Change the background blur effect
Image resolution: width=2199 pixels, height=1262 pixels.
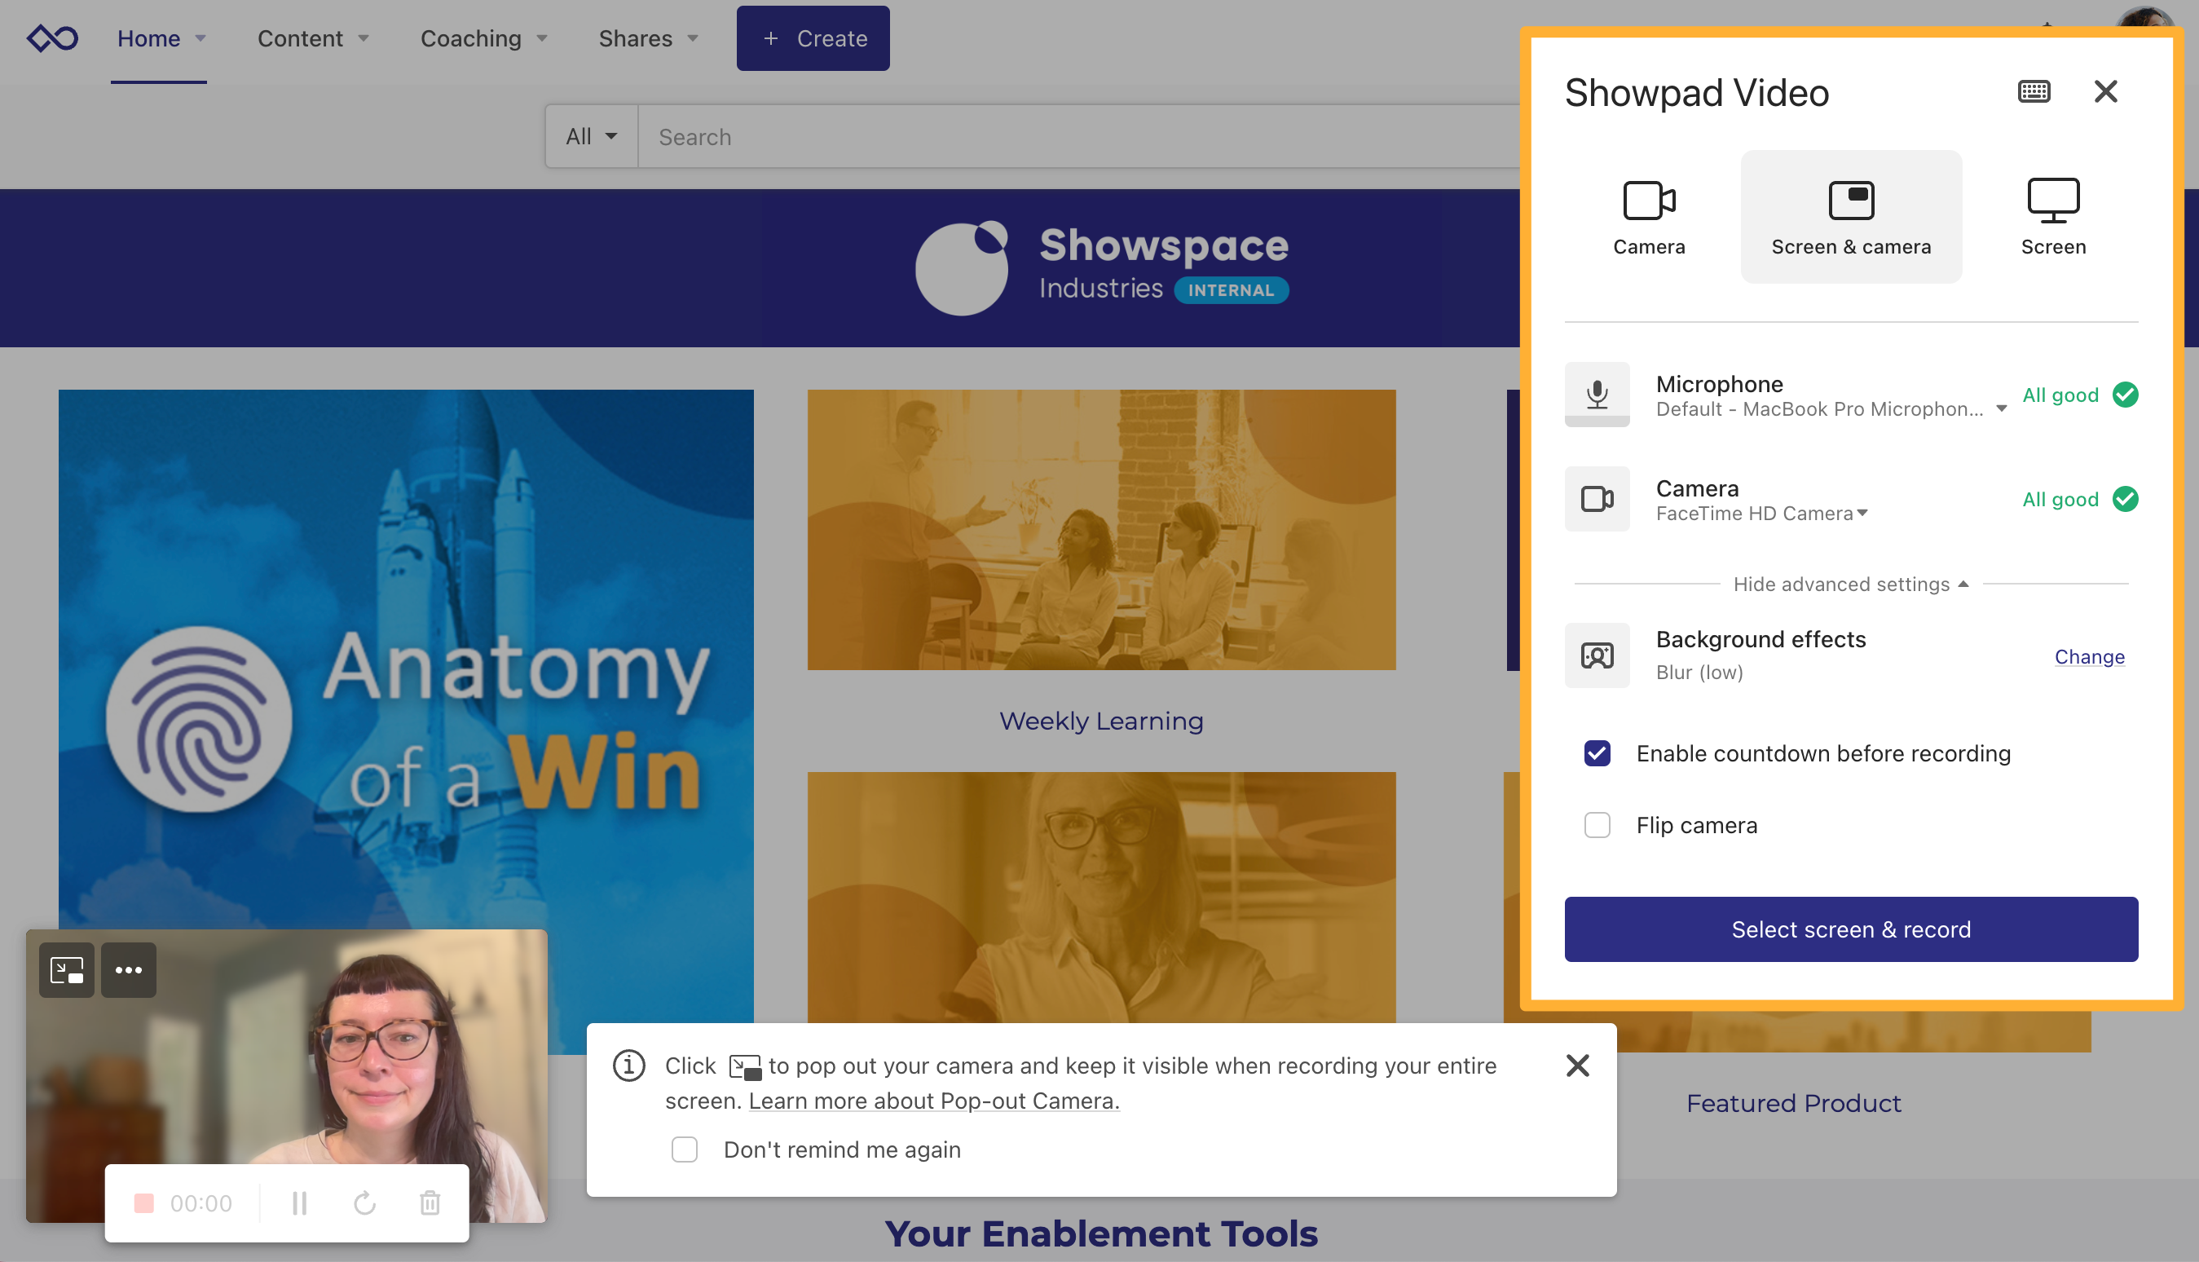[x=2089, y=656]
